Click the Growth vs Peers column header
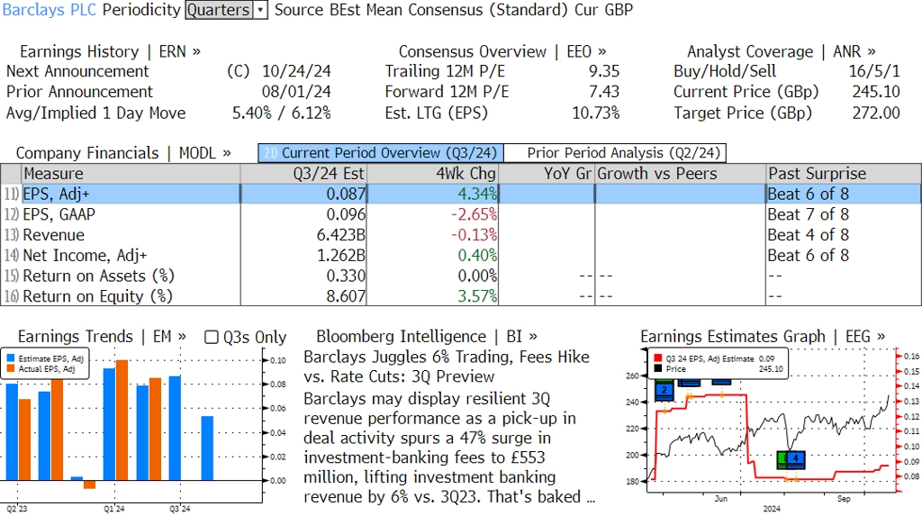Viewport: 922px width, 516px height. coord(680,174)
